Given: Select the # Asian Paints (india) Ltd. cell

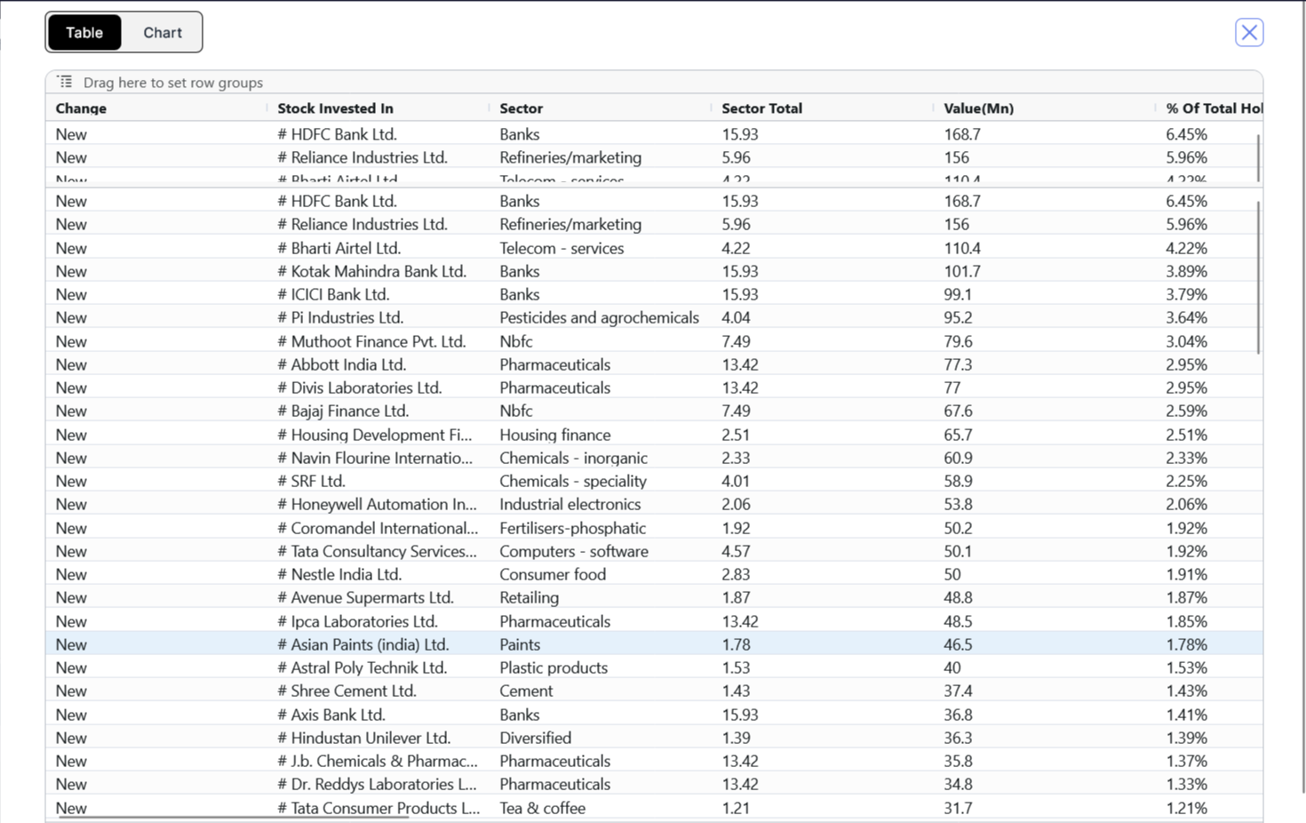Looking at the screenshot, I should (x=378, y=644).
